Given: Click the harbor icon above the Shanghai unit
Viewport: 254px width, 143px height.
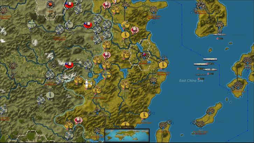Looking at the screenshot, I should tap(163, 58).
